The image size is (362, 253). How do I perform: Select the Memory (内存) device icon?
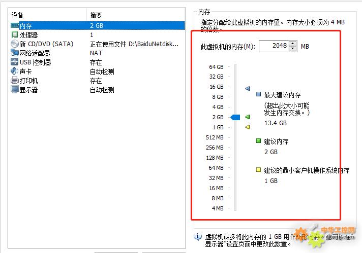pyautogui.click(x=14, y=25)
